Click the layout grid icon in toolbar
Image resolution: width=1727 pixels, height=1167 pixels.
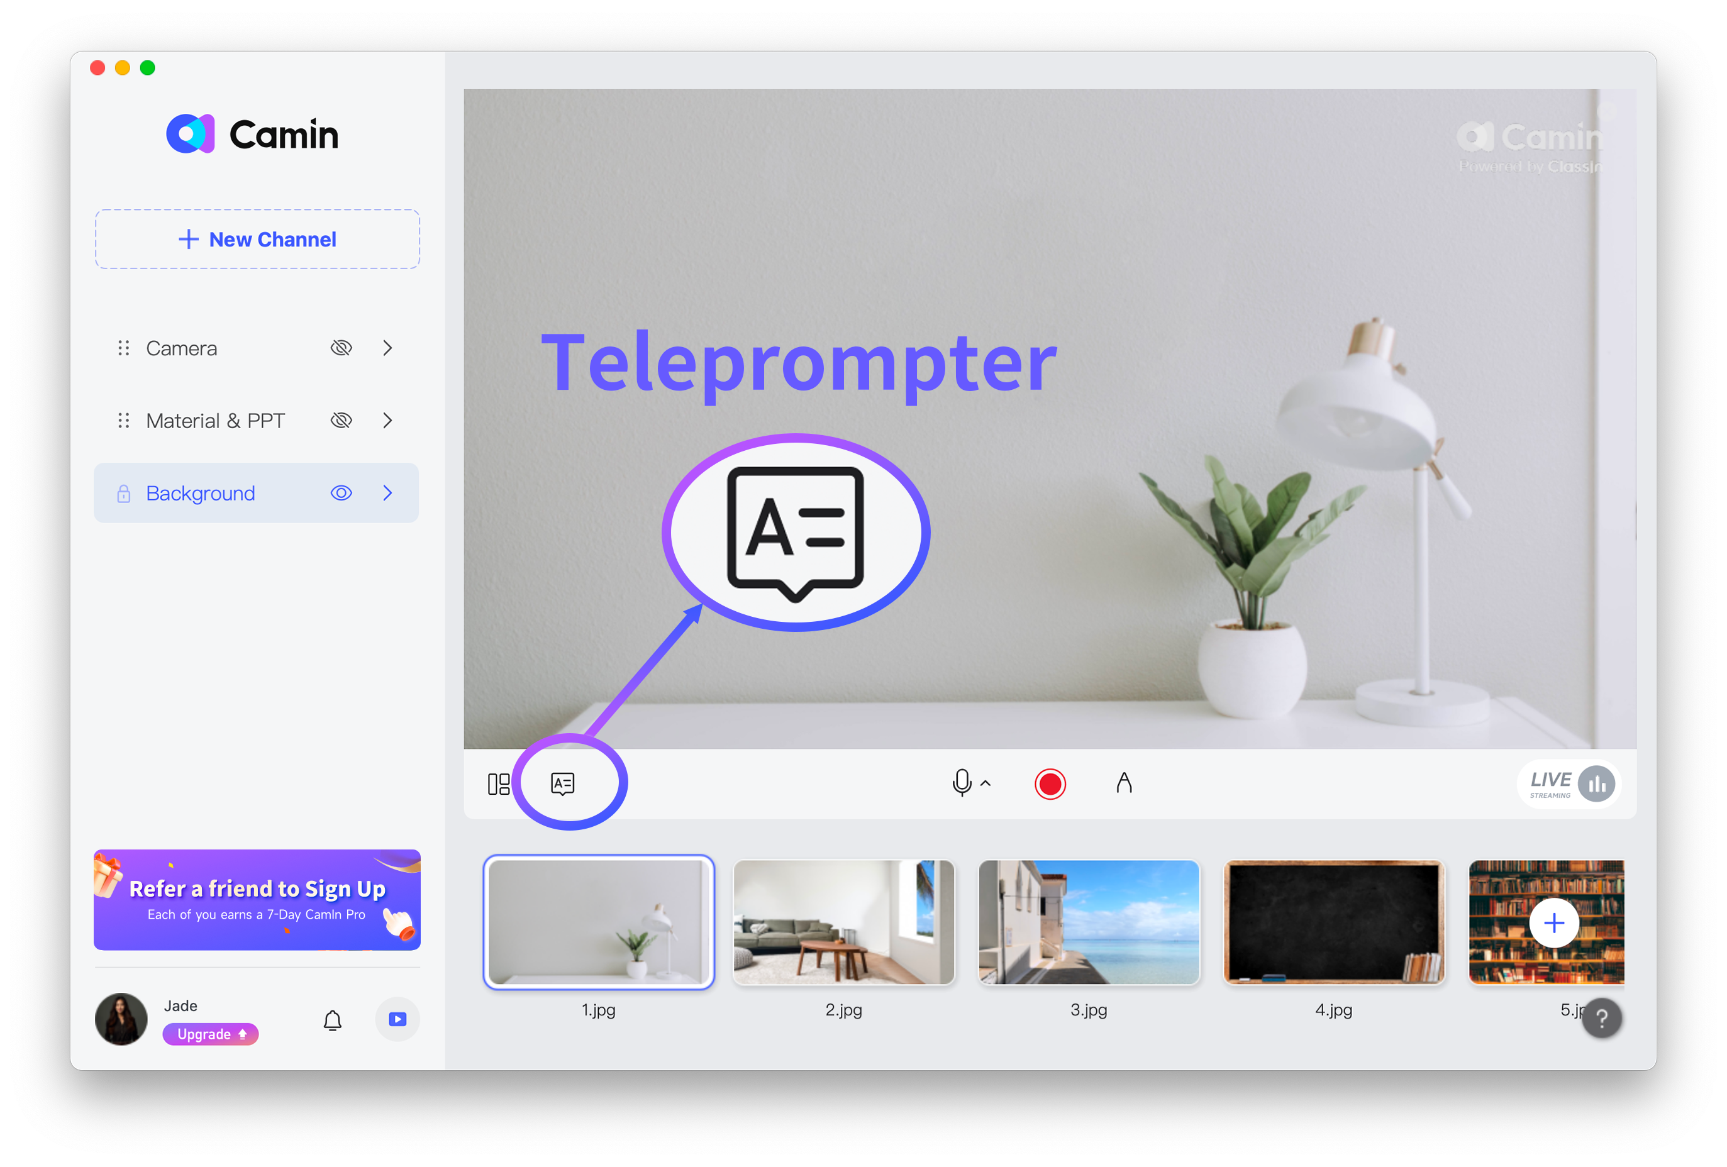click(x=500, y=783)
